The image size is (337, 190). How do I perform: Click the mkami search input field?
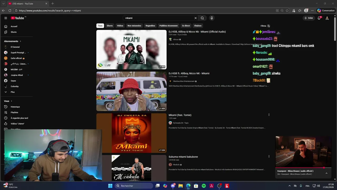coord(159,18)
